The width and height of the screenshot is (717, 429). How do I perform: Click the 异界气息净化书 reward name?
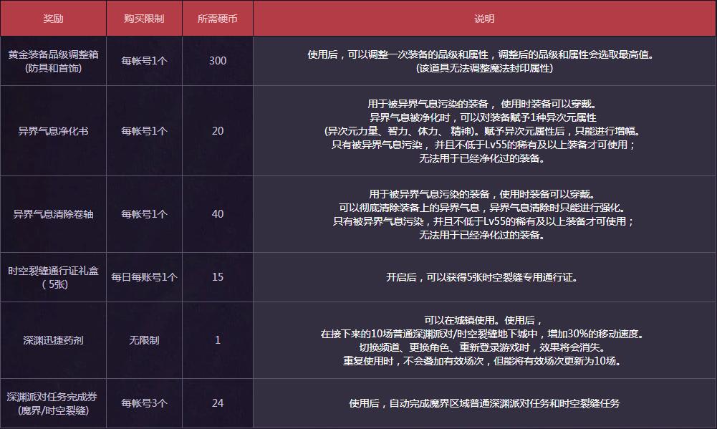point(53,131)
